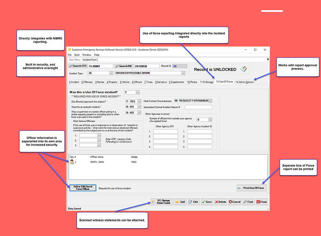
Task: Click the CFS number field 15-00007
Action: (x=100, y=66)
